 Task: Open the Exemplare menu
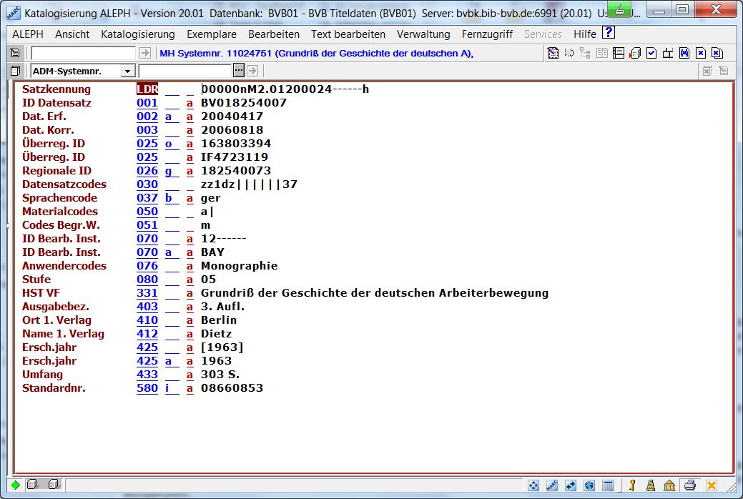tap(212, 34)
